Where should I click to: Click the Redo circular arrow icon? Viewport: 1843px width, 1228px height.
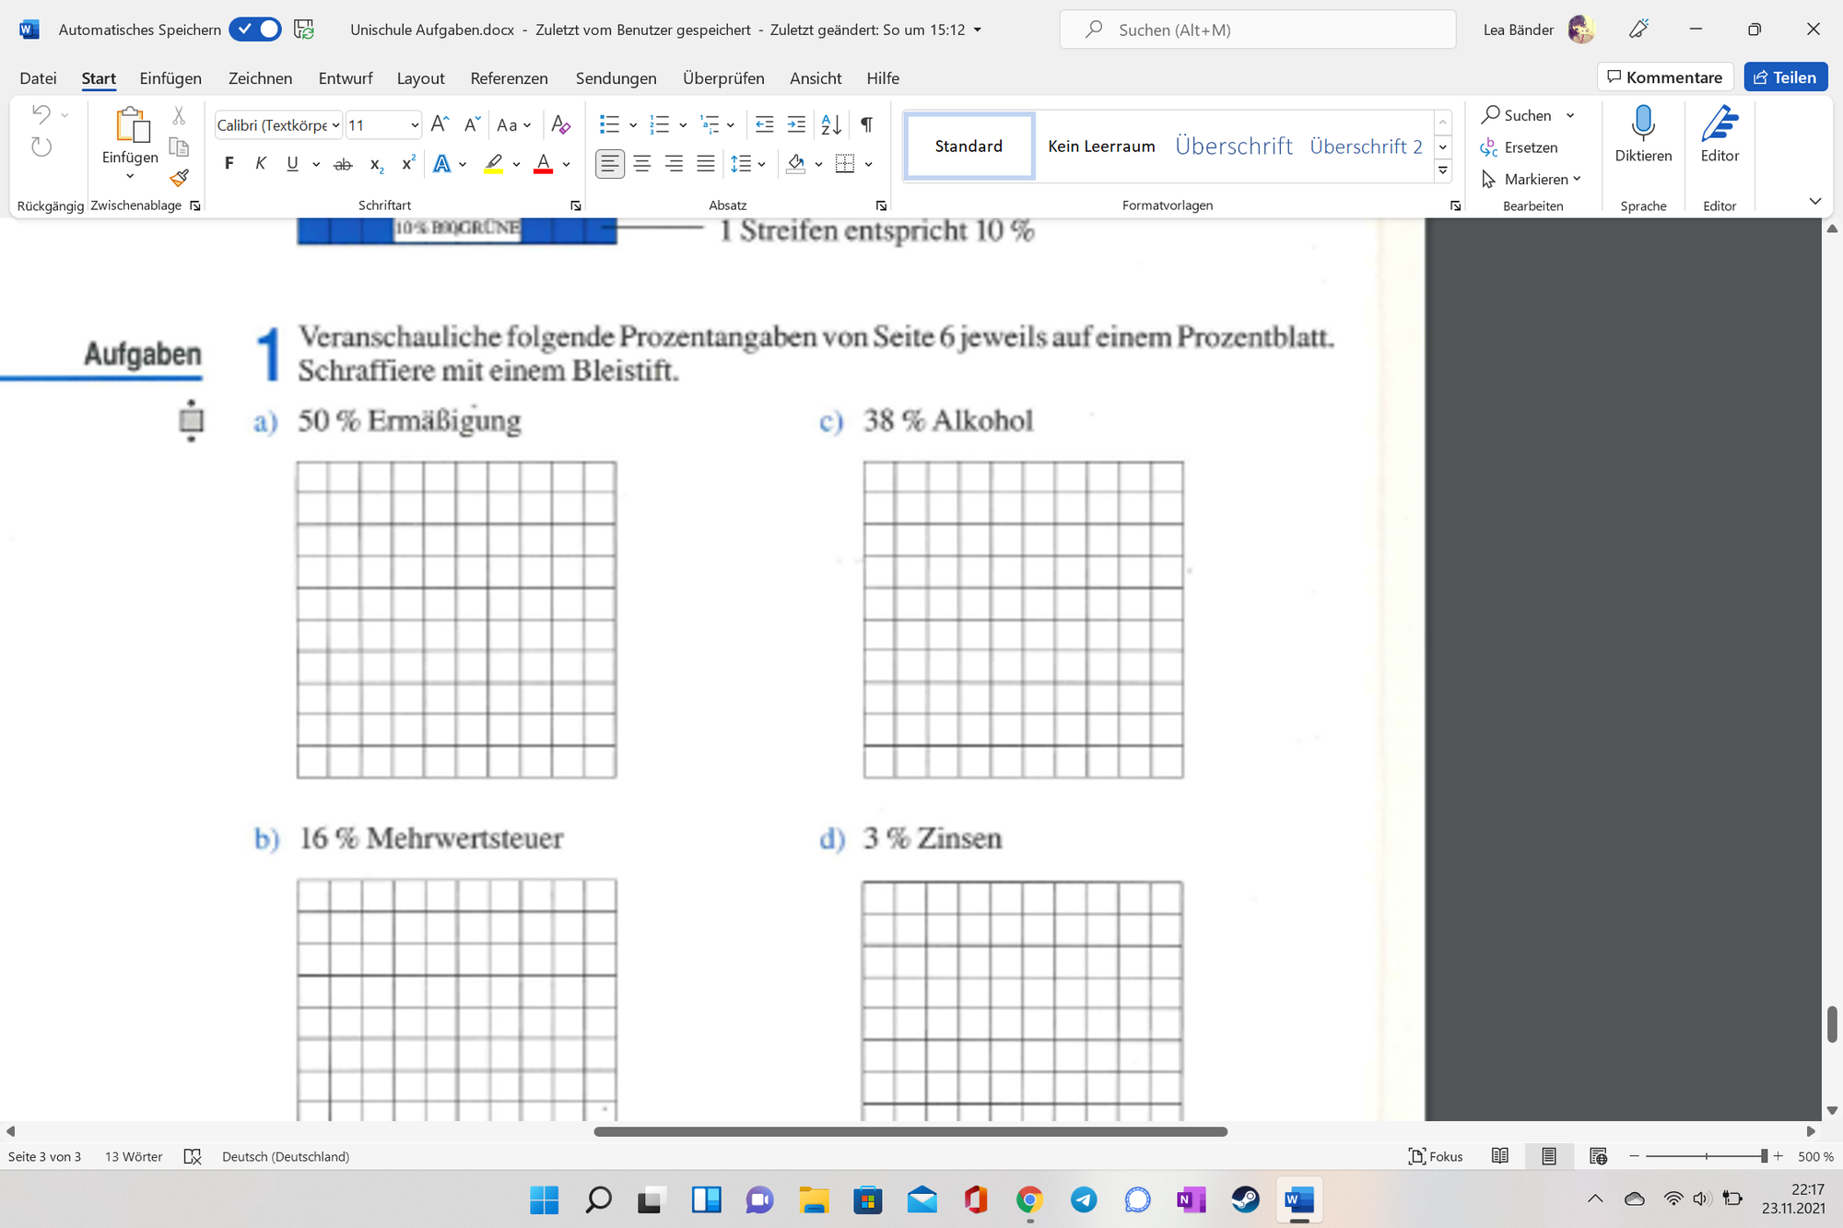tap(41, 146)
